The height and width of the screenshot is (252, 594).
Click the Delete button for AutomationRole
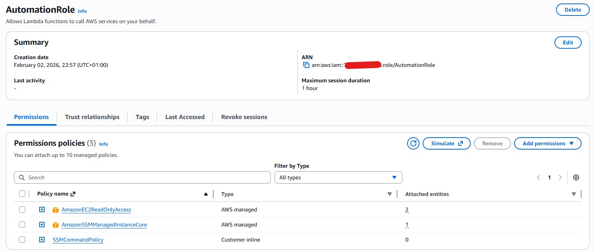(x=573, y=9)
